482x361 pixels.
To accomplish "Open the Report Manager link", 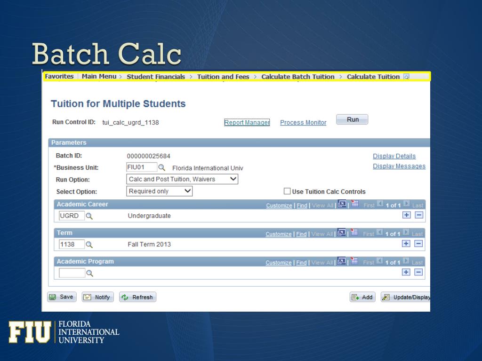I will coord(247,123).
